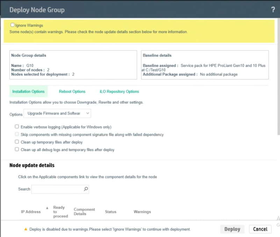The image size is (280, 237).
Task: Open the help question mark icon
Action: [273, 9]
